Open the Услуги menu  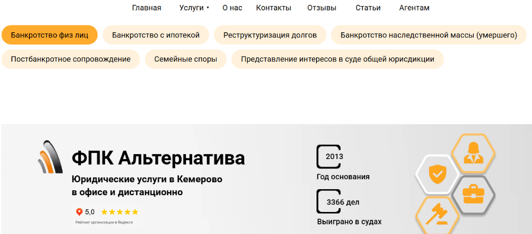click(x=191, y=8)
